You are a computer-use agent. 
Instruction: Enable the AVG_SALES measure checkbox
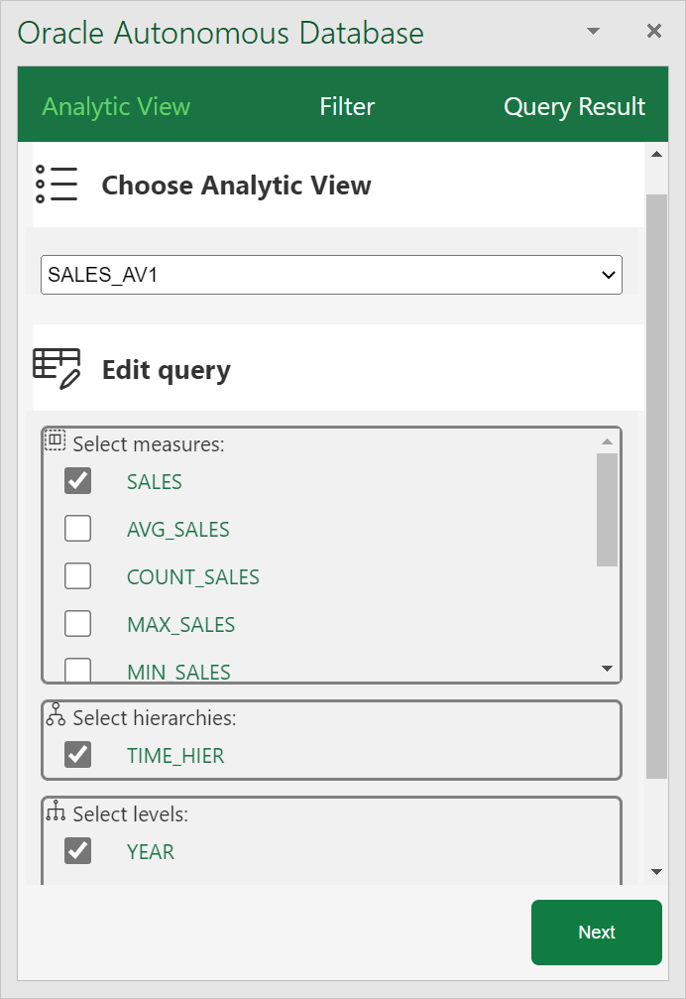click(78, 528)
